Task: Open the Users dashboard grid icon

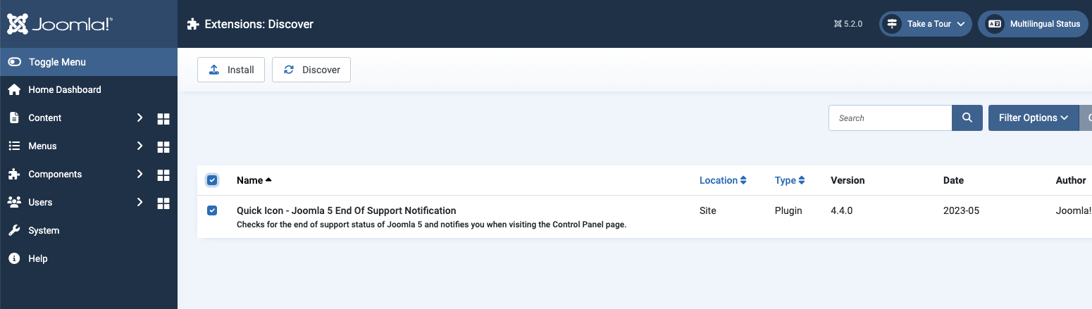Action: pyautogui.click(x=163, y=203)
